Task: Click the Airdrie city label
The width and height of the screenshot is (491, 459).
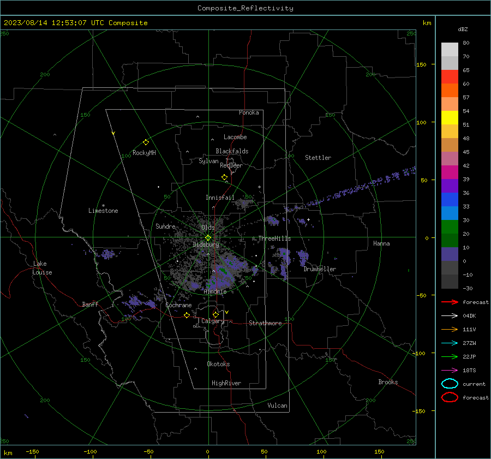Action: coord(215,291)
